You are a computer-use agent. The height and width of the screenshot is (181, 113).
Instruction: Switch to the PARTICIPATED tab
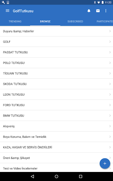point(105,21)
